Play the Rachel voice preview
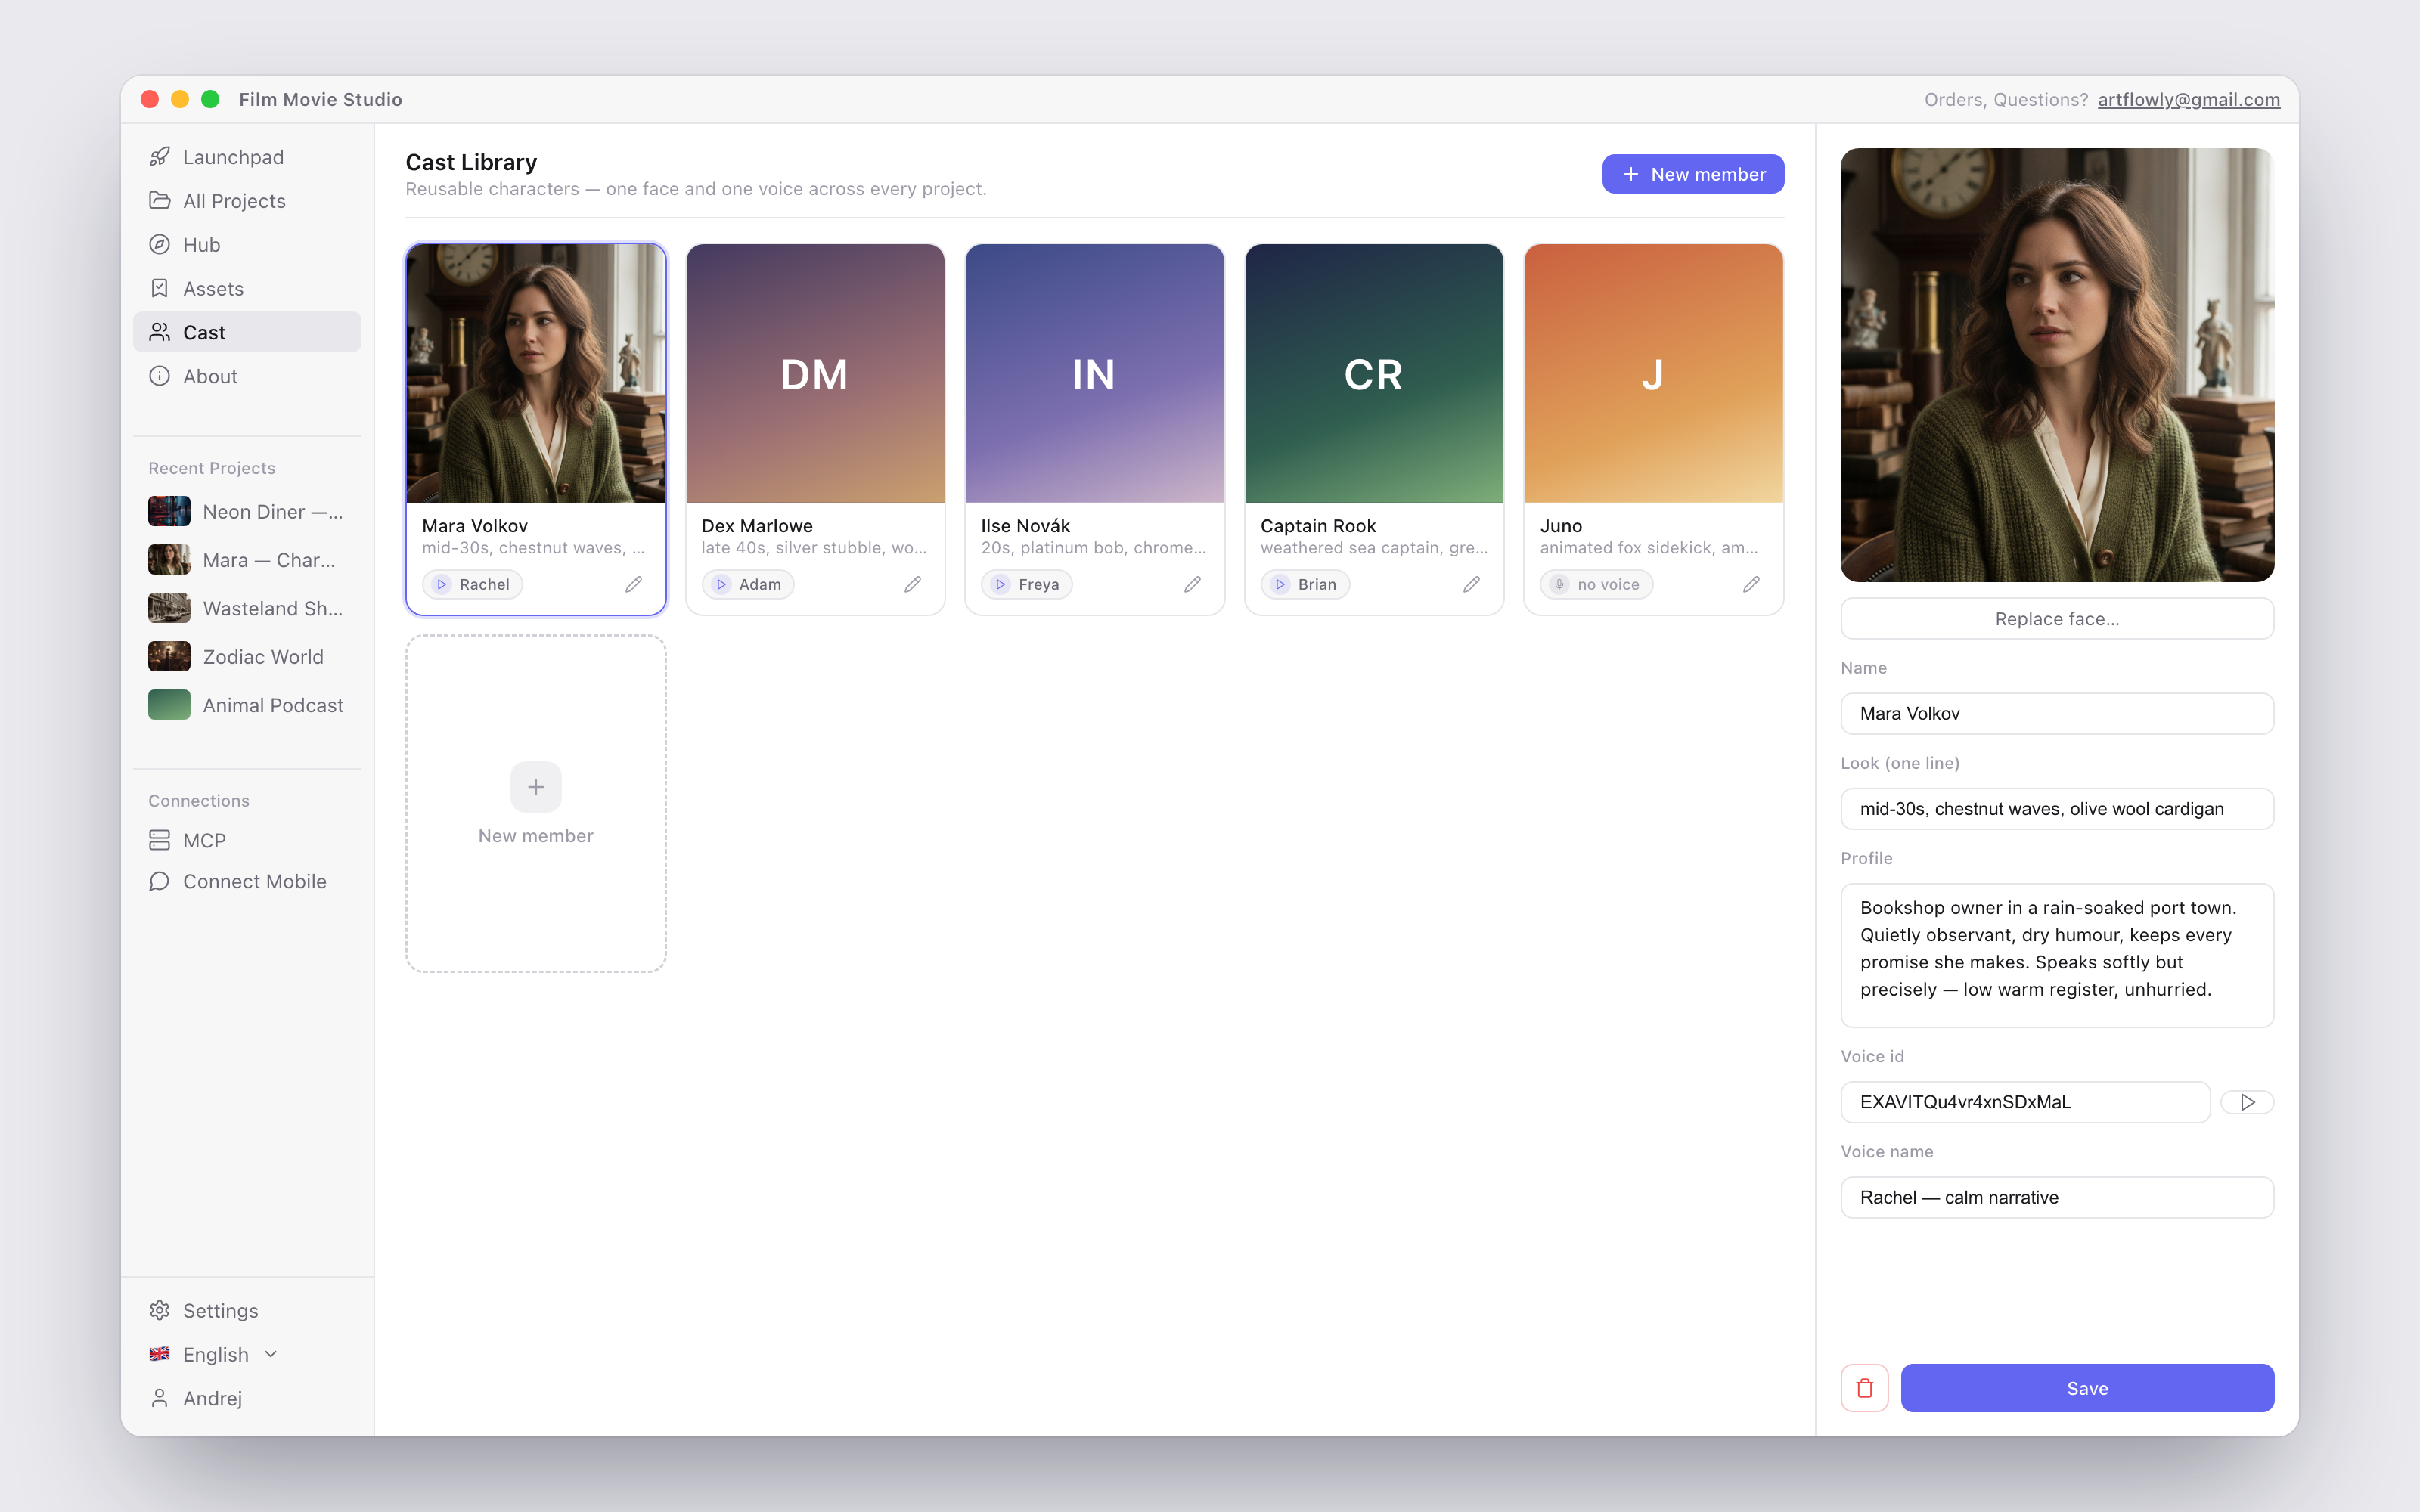2420x1512 pixels. [x=472, y=585]
